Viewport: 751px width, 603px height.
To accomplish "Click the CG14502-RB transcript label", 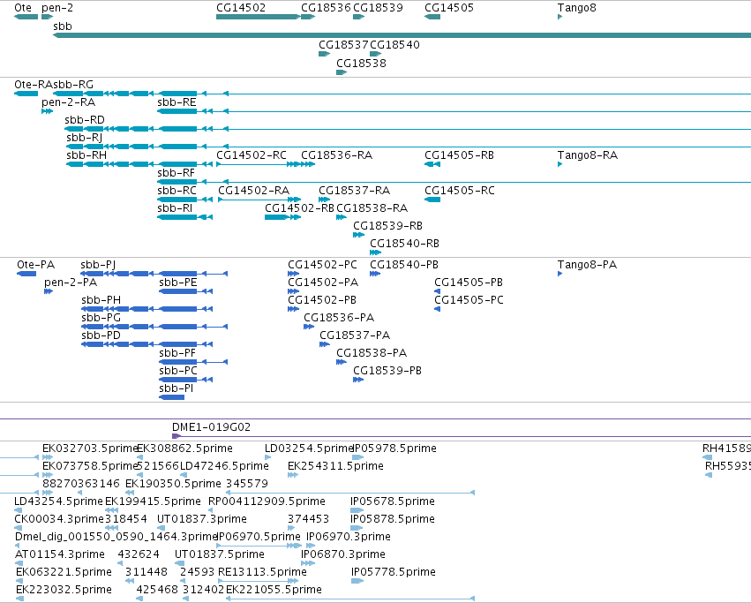I will [x=299, y=208].
